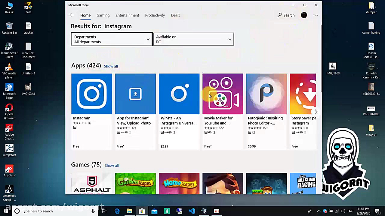
Task: Open the Gardenscapes game thumbnail
Action: pyautogui.click(x=135, y=183)
